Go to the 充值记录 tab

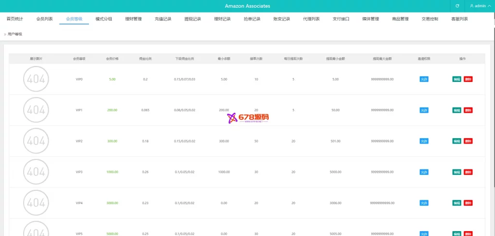point(163,19)
